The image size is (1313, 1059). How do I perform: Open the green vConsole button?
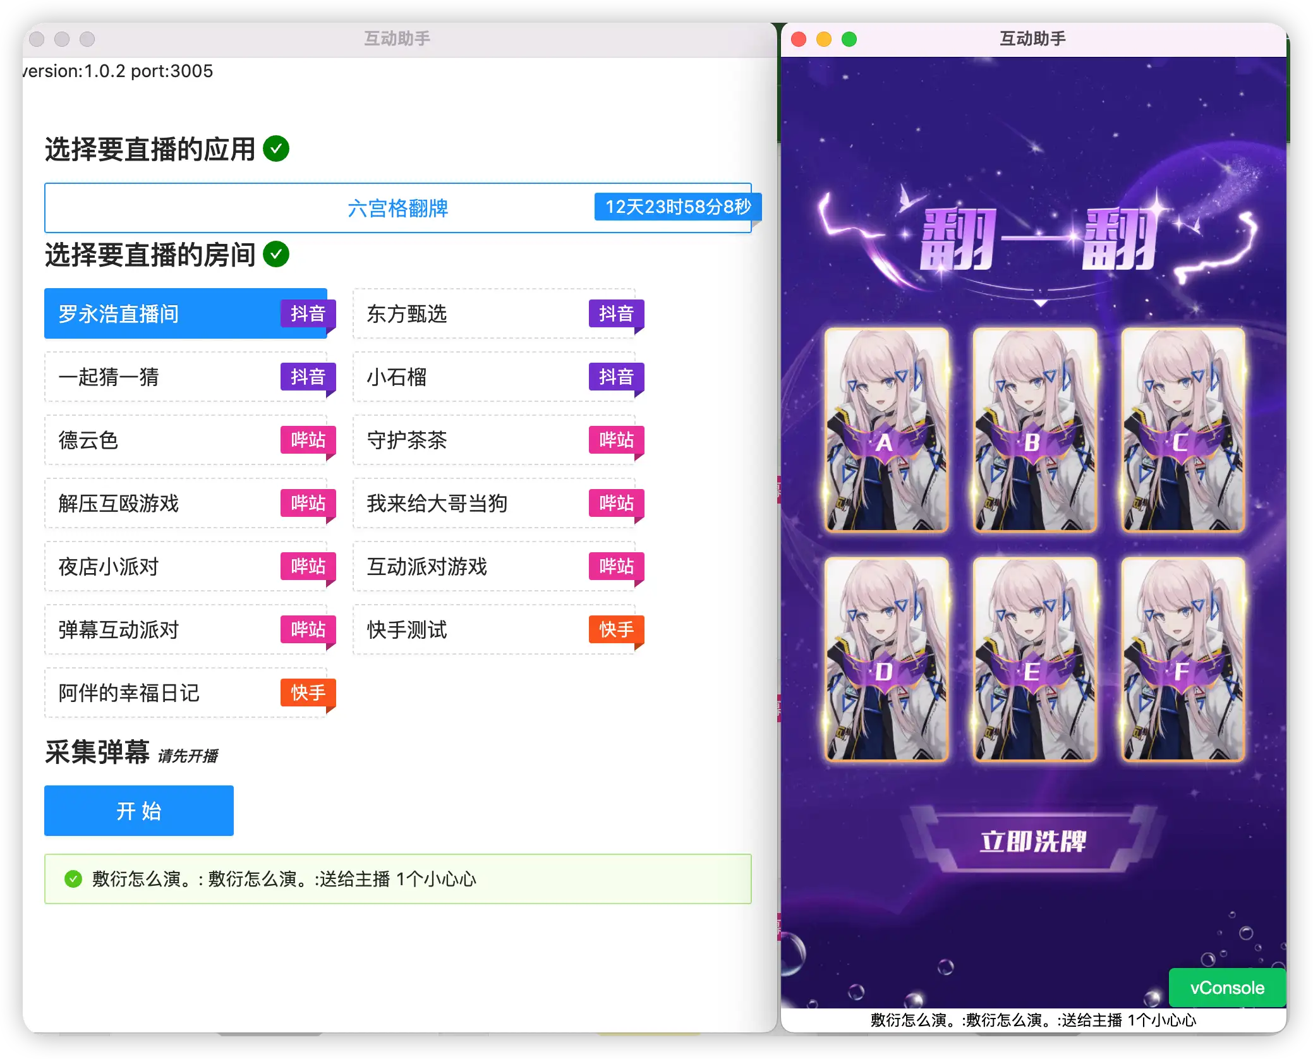[x=1227, y=988]
